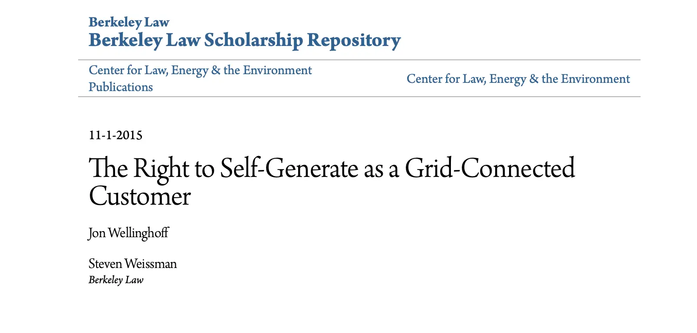
Task: Open Center for Law, Energy & Environment Publications
Action: pyautogui.click(x=200, y=78)
